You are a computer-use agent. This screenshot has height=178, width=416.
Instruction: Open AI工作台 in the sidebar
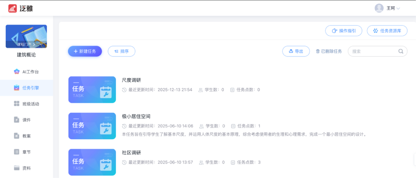(x=27, y=72)
